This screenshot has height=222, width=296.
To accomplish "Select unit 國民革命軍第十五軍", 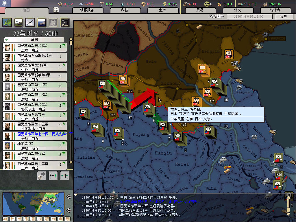I will [x=35, y=126].
